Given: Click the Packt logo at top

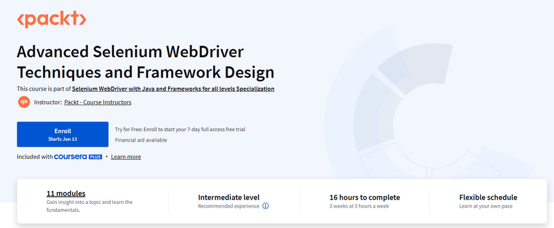Looking at the screenshot, I should [52, 19].
